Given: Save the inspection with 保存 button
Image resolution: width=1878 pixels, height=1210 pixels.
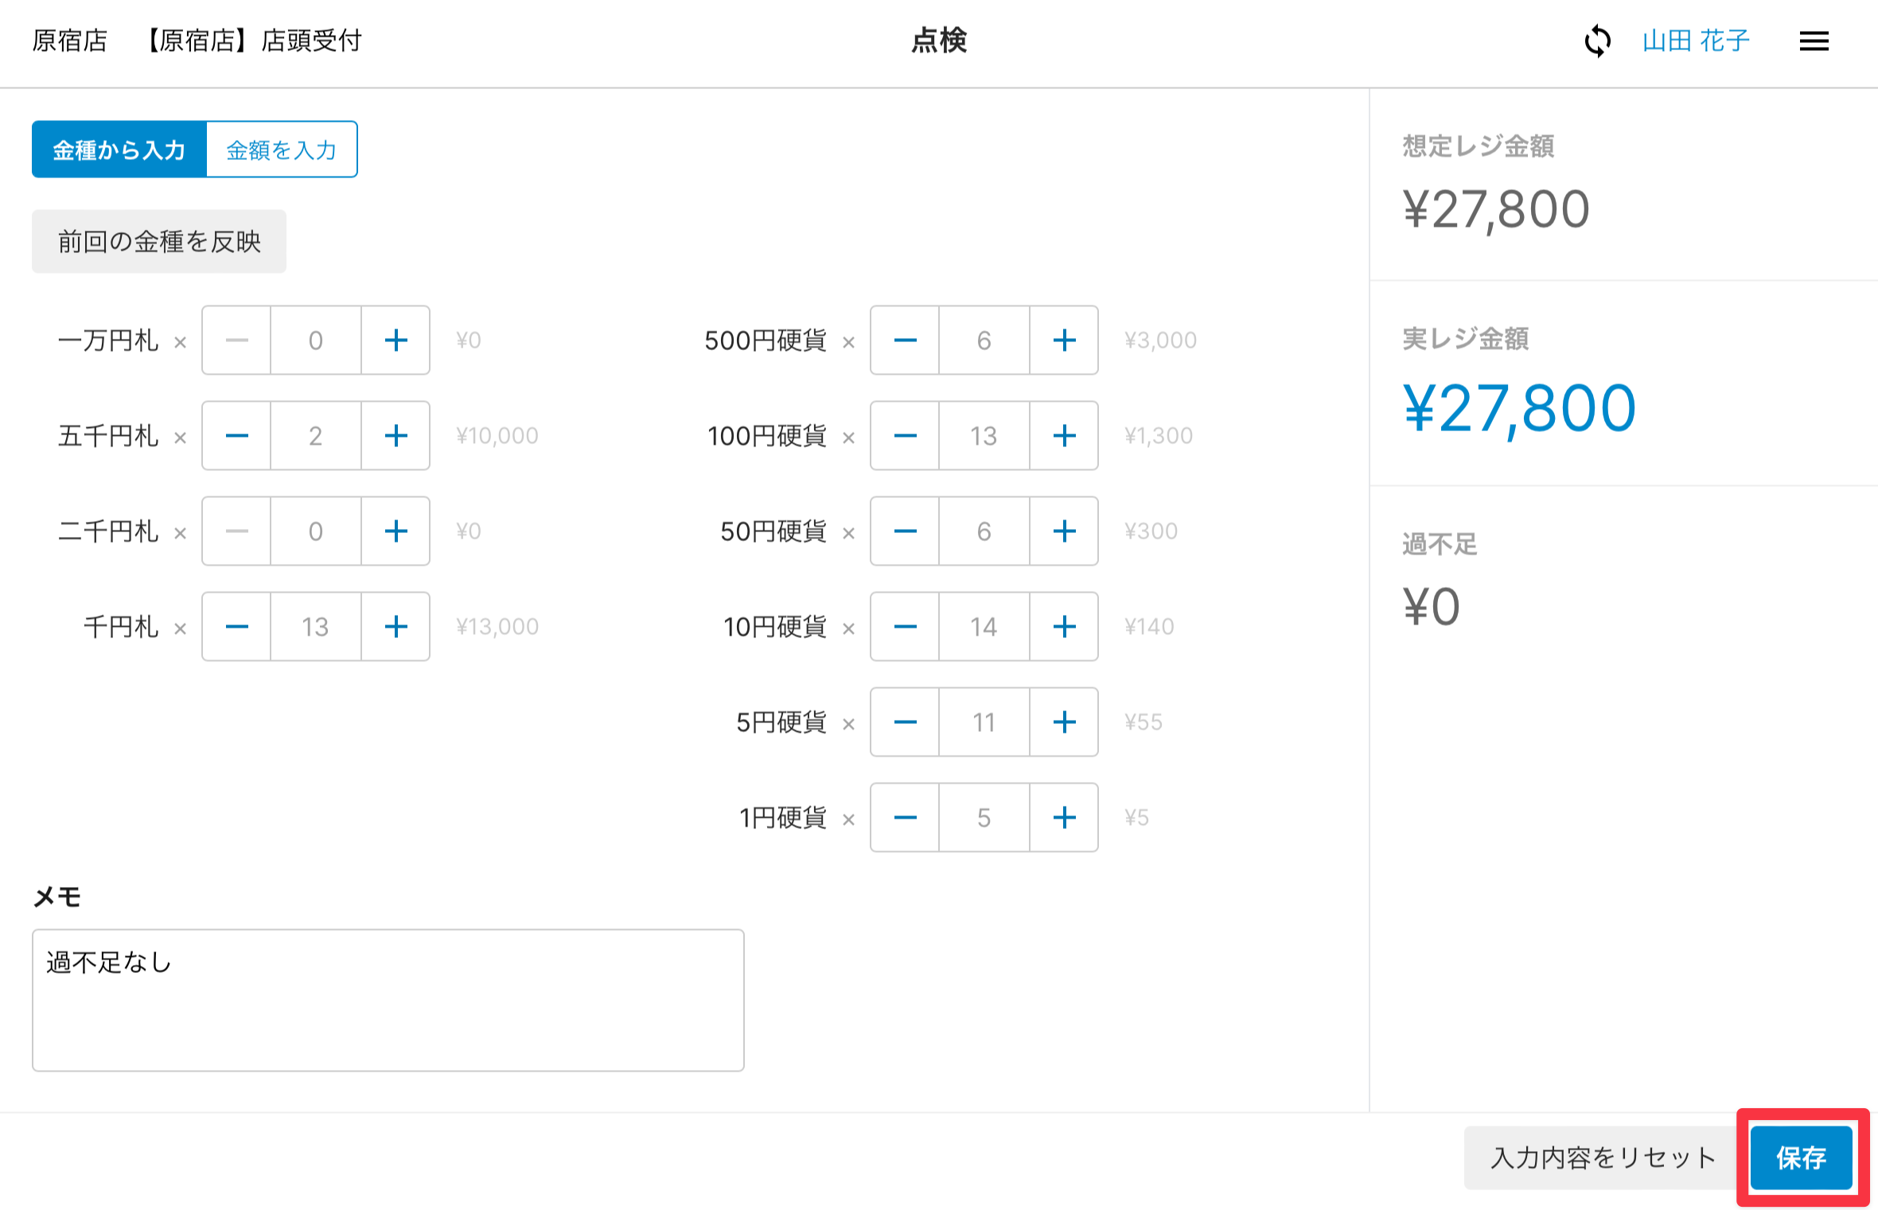Looking at the screenshot, I should click(x=1801, y=1157).
